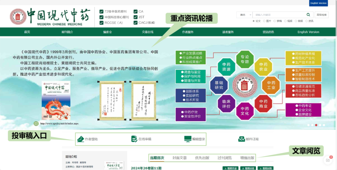The height and width of the screenshot is (170, 337).
Task: Go to the fourth carousel slide dot
Action: pos(320,125)
